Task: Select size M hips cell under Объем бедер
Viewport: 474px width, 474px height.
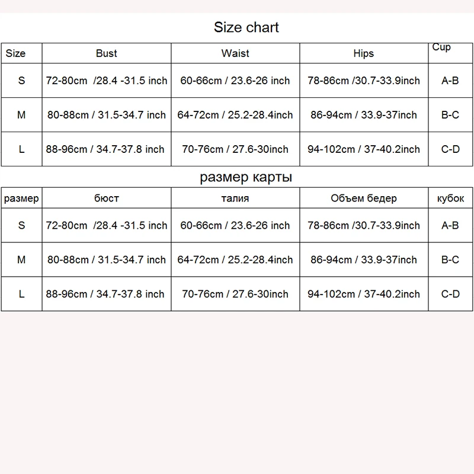Action: point(364,260)
